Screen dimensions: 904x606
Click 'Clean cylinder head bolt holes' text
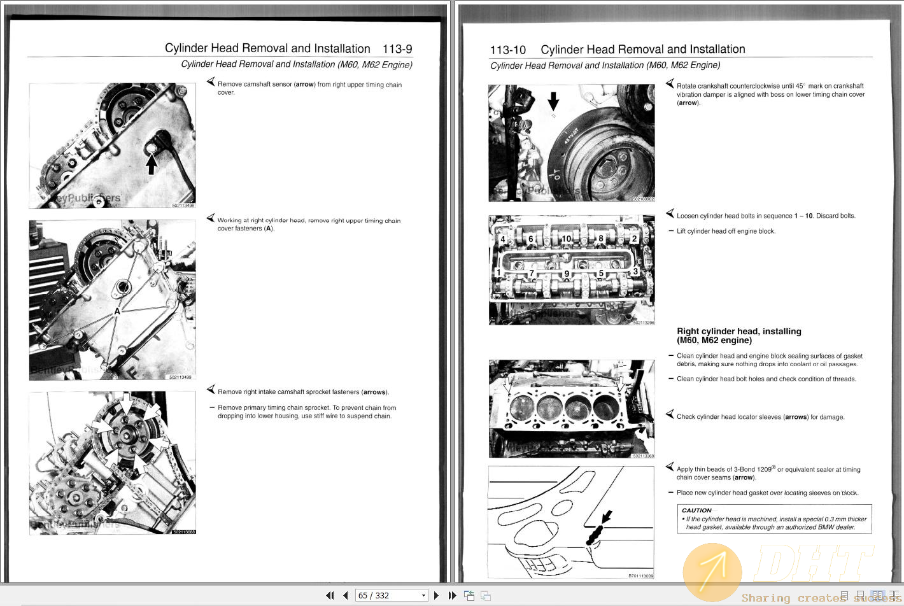click(x=766, y=379)
